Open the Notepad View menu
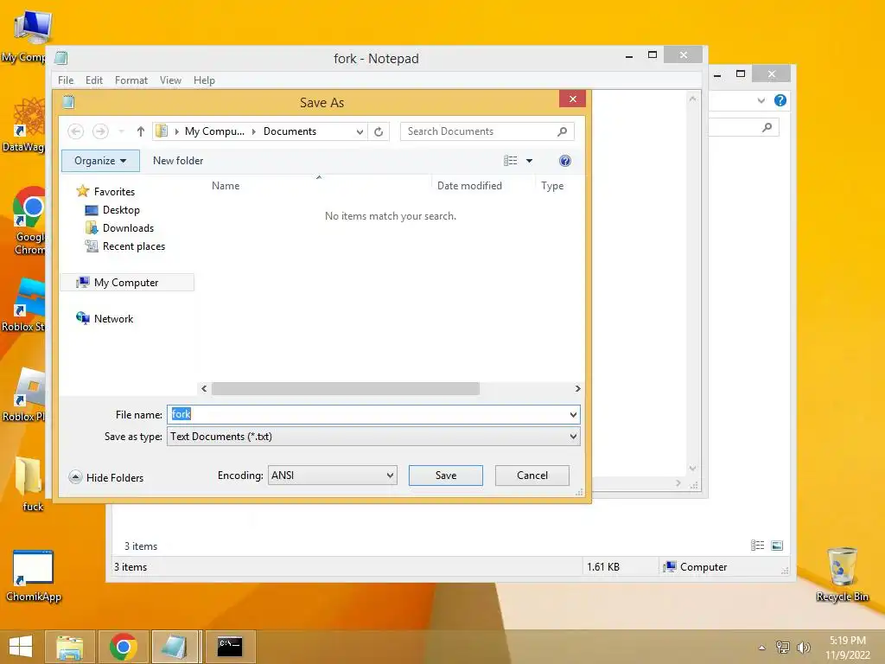This screenshot has height=664, width=885. (x=170, y=80)
